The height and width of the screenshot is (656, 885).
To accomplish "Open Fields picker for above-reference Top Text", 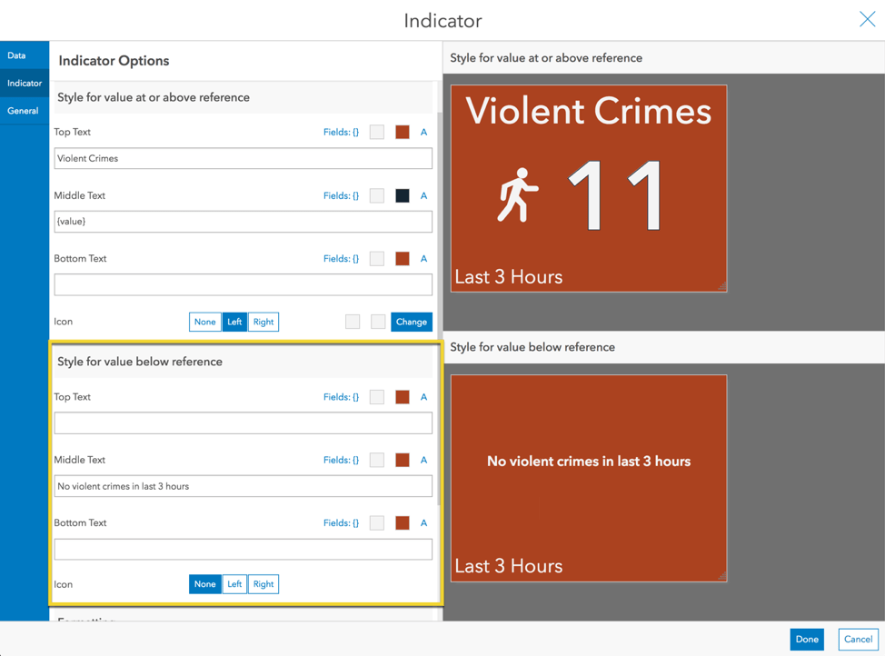I will coord(341,133).
